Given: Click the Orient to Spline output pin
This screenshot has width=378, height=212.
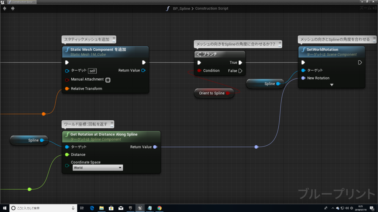Looking at the screenshot, I should pyautogui.click(x=228, y=93).
